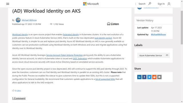Click Michael Withrow's author avatar
This screenshot has width=183, height=103.
18,20
